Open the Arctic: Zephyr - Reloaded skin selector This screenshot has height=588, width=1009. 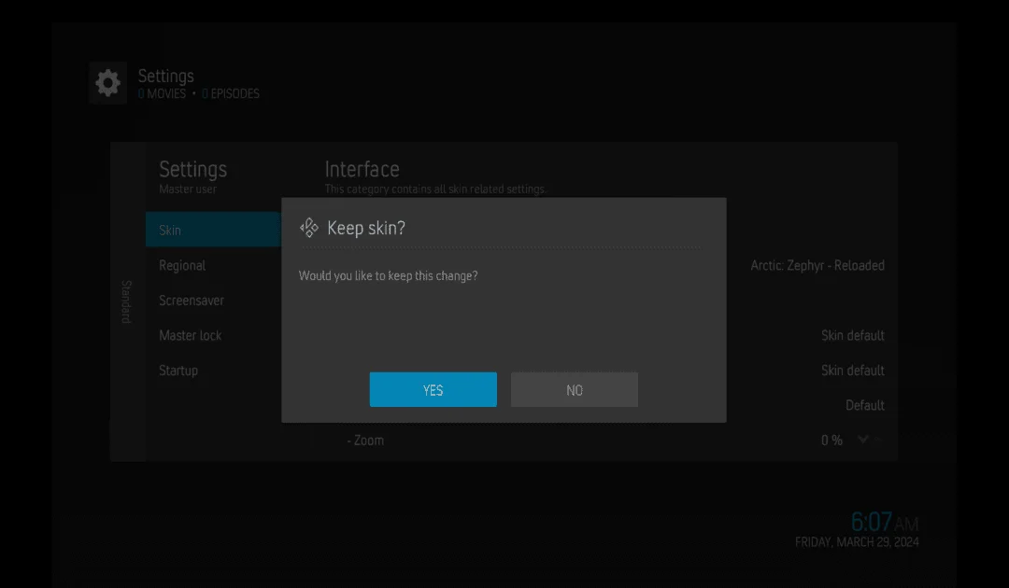(x=817, y=265)
